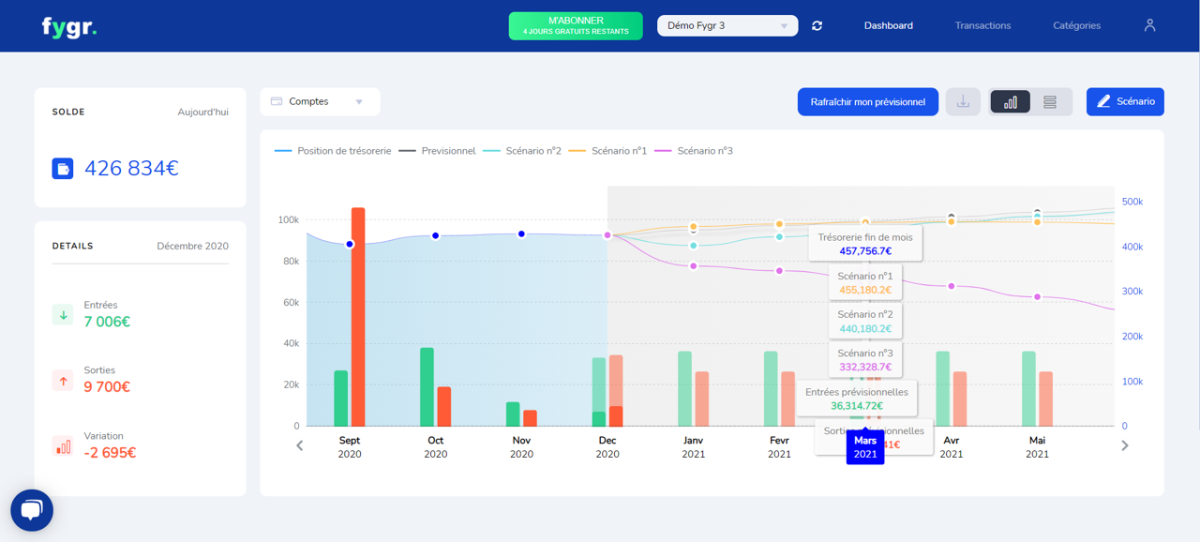Select Oct 2020 on the timeline
This screenshot has width=1200, height=542.
point(436,447)
